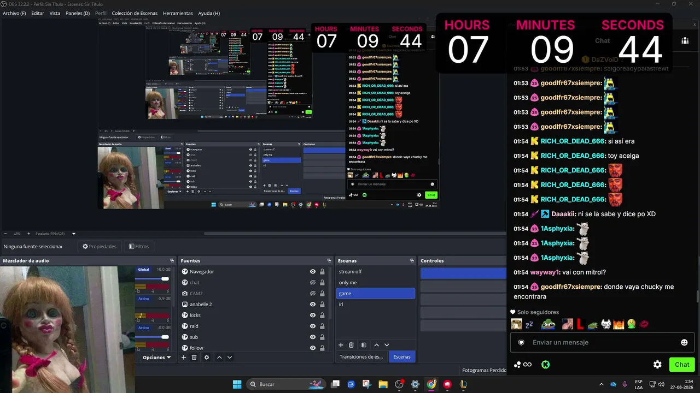Viewport: 700px width, 393px height.
Task: Pick the fire emote in quick emotes
Action: 619,324
